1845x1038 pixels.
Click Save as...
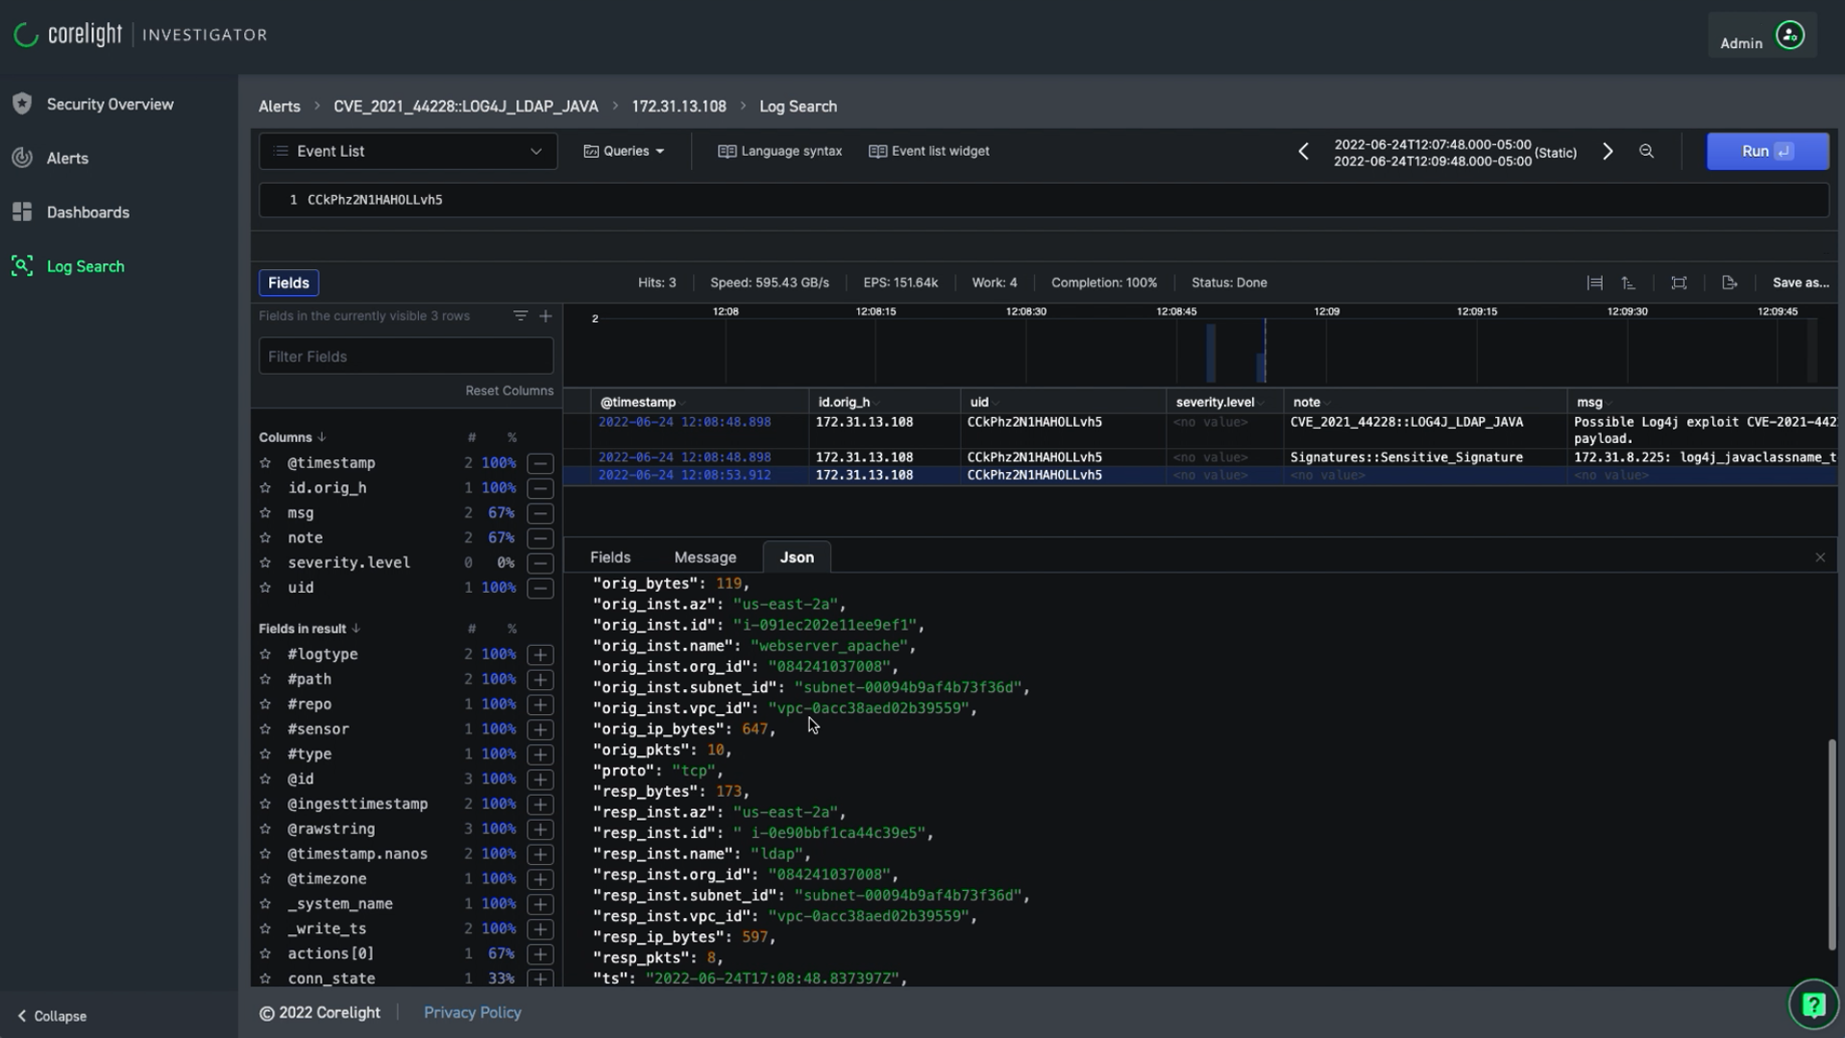pos(1800,283)
